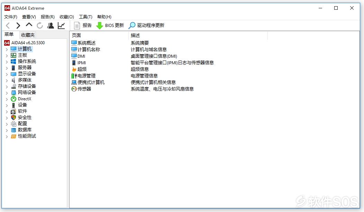Screen dimensions: 364x212
Task: Go forward with the right arrow icon
Action: (18, 26)
